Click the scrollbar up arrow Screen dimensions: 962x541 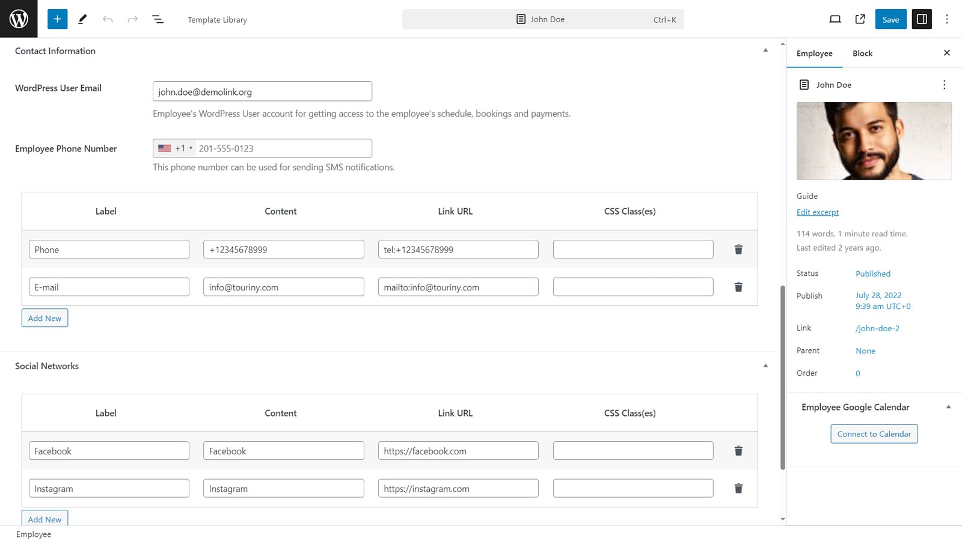click(x=782, y=44)
